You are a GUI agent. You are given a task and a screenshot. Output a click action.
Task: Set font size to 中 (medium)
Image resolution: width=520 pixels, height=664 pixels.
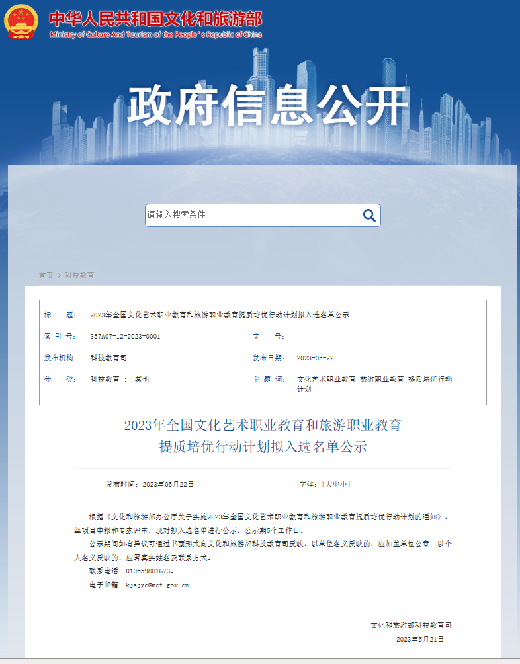click(x=335, y=484)
